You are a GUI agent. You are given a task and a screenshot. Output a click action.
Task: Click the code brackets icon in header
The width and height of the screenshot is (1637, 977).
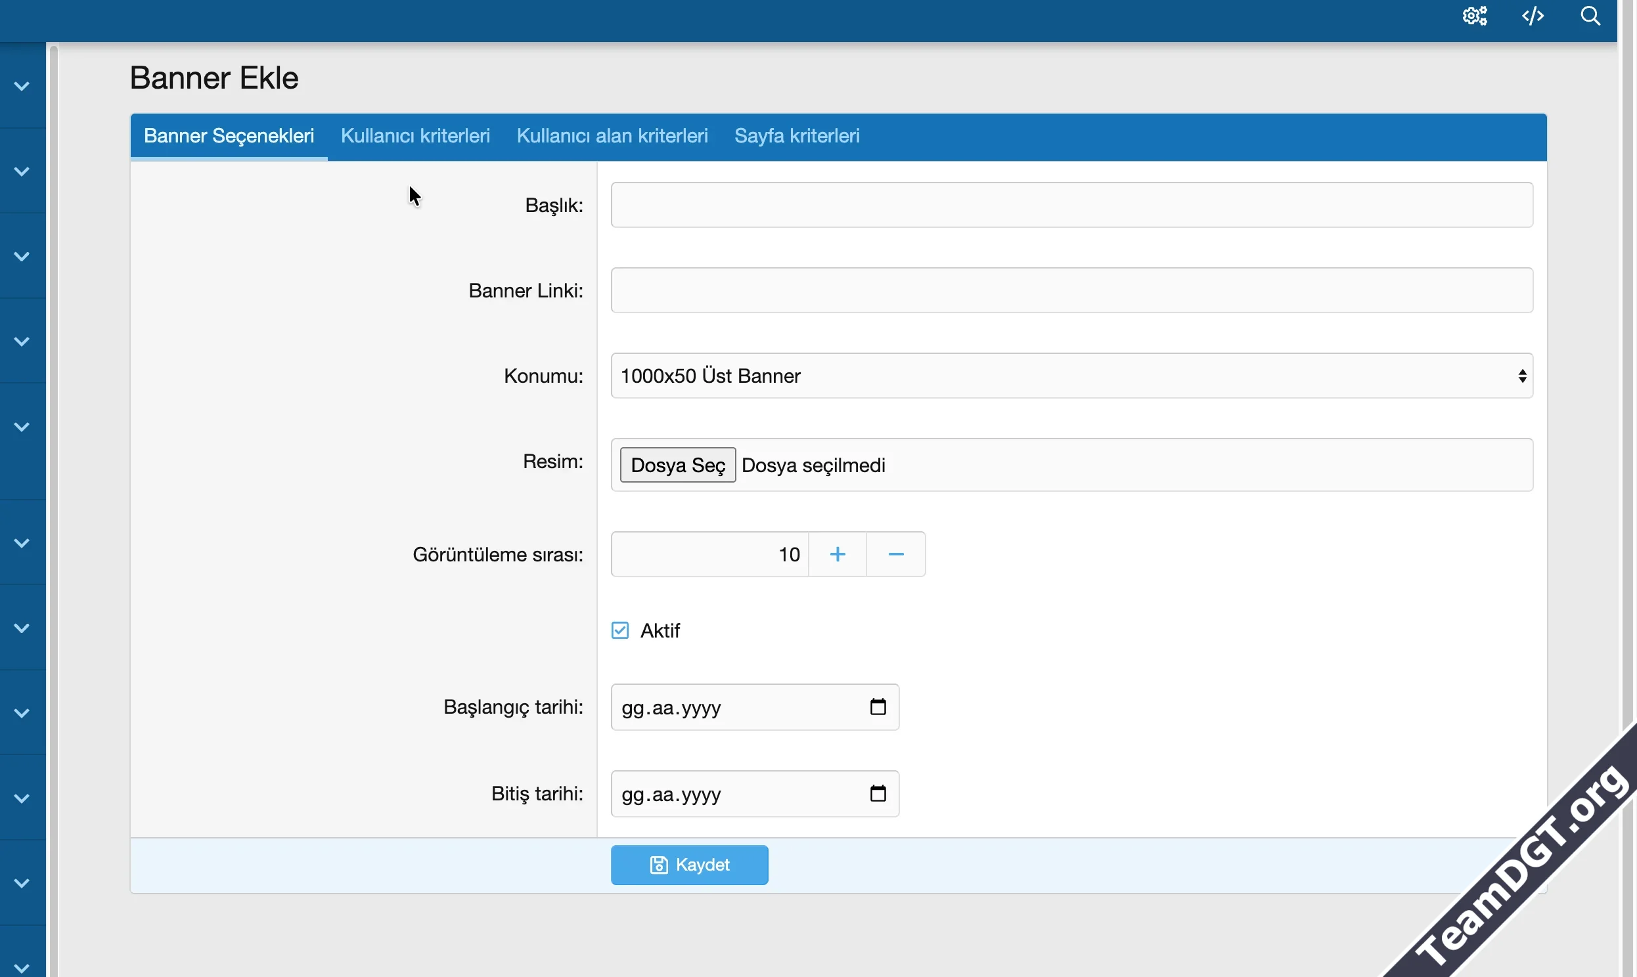[1533, 16]
